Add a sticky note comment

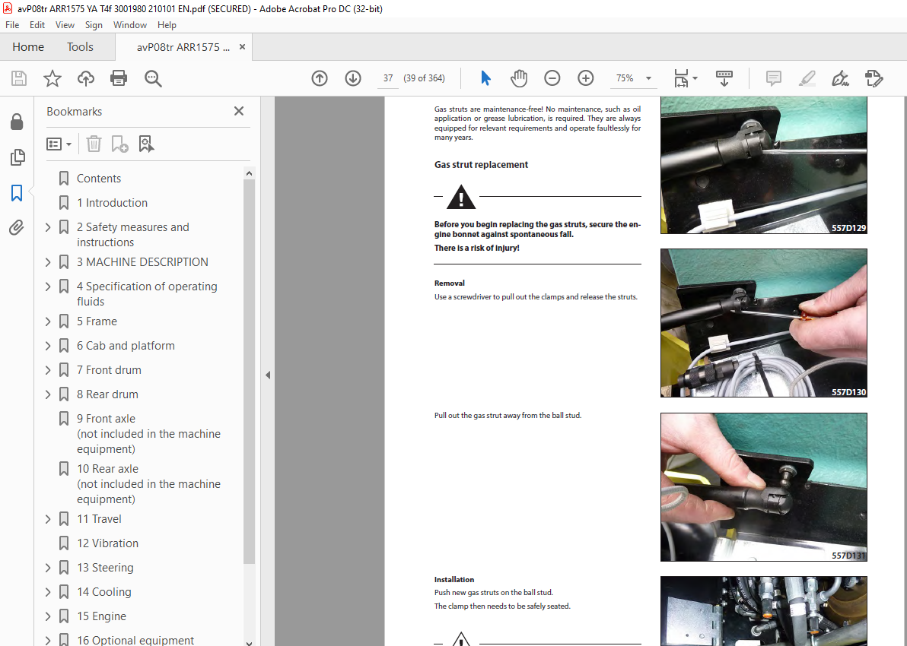coord(773,78)
